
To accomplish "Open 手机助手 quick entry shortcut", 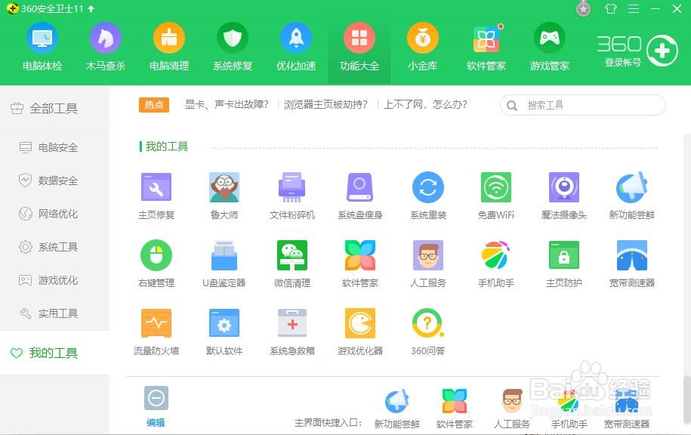I will pos(569,409).
